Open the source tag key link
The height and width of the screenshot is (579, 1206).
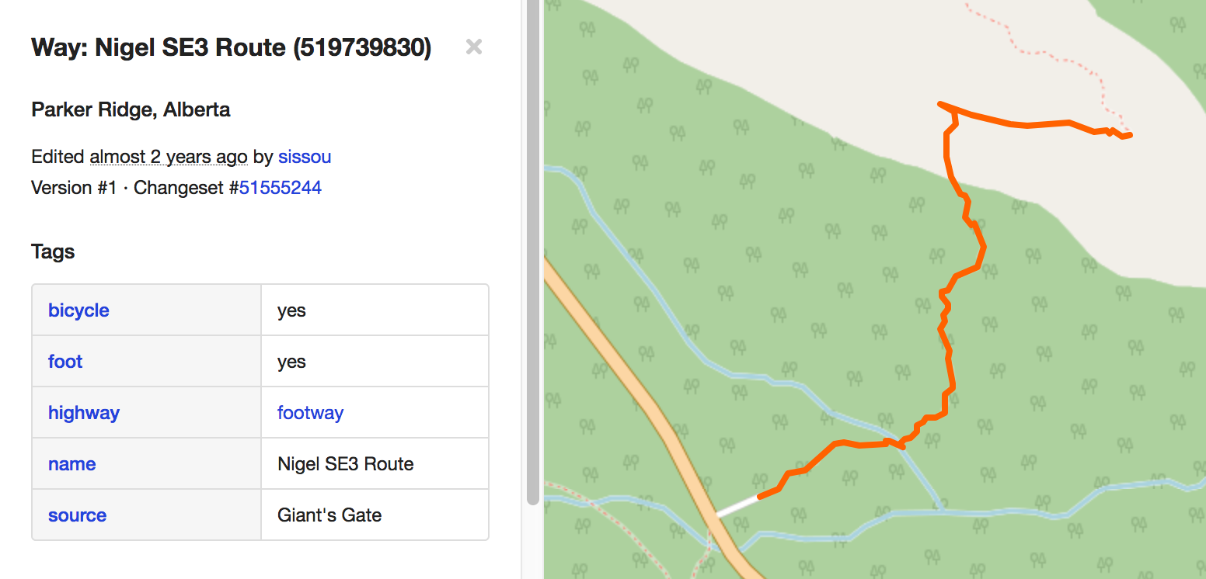click(77, 515)
